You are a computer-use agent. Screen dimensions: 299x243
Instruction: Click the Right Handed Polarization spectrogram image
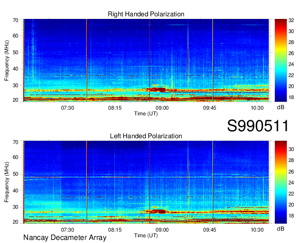(146, 60)
